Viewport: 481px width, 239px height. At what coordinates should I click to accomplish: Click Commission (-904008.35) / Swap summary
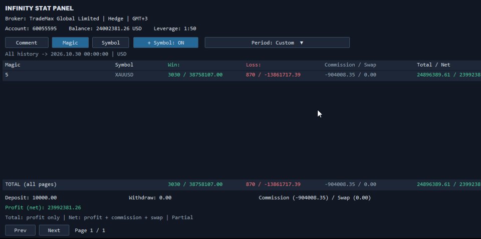pyautogui.click(x=315, y=197)
